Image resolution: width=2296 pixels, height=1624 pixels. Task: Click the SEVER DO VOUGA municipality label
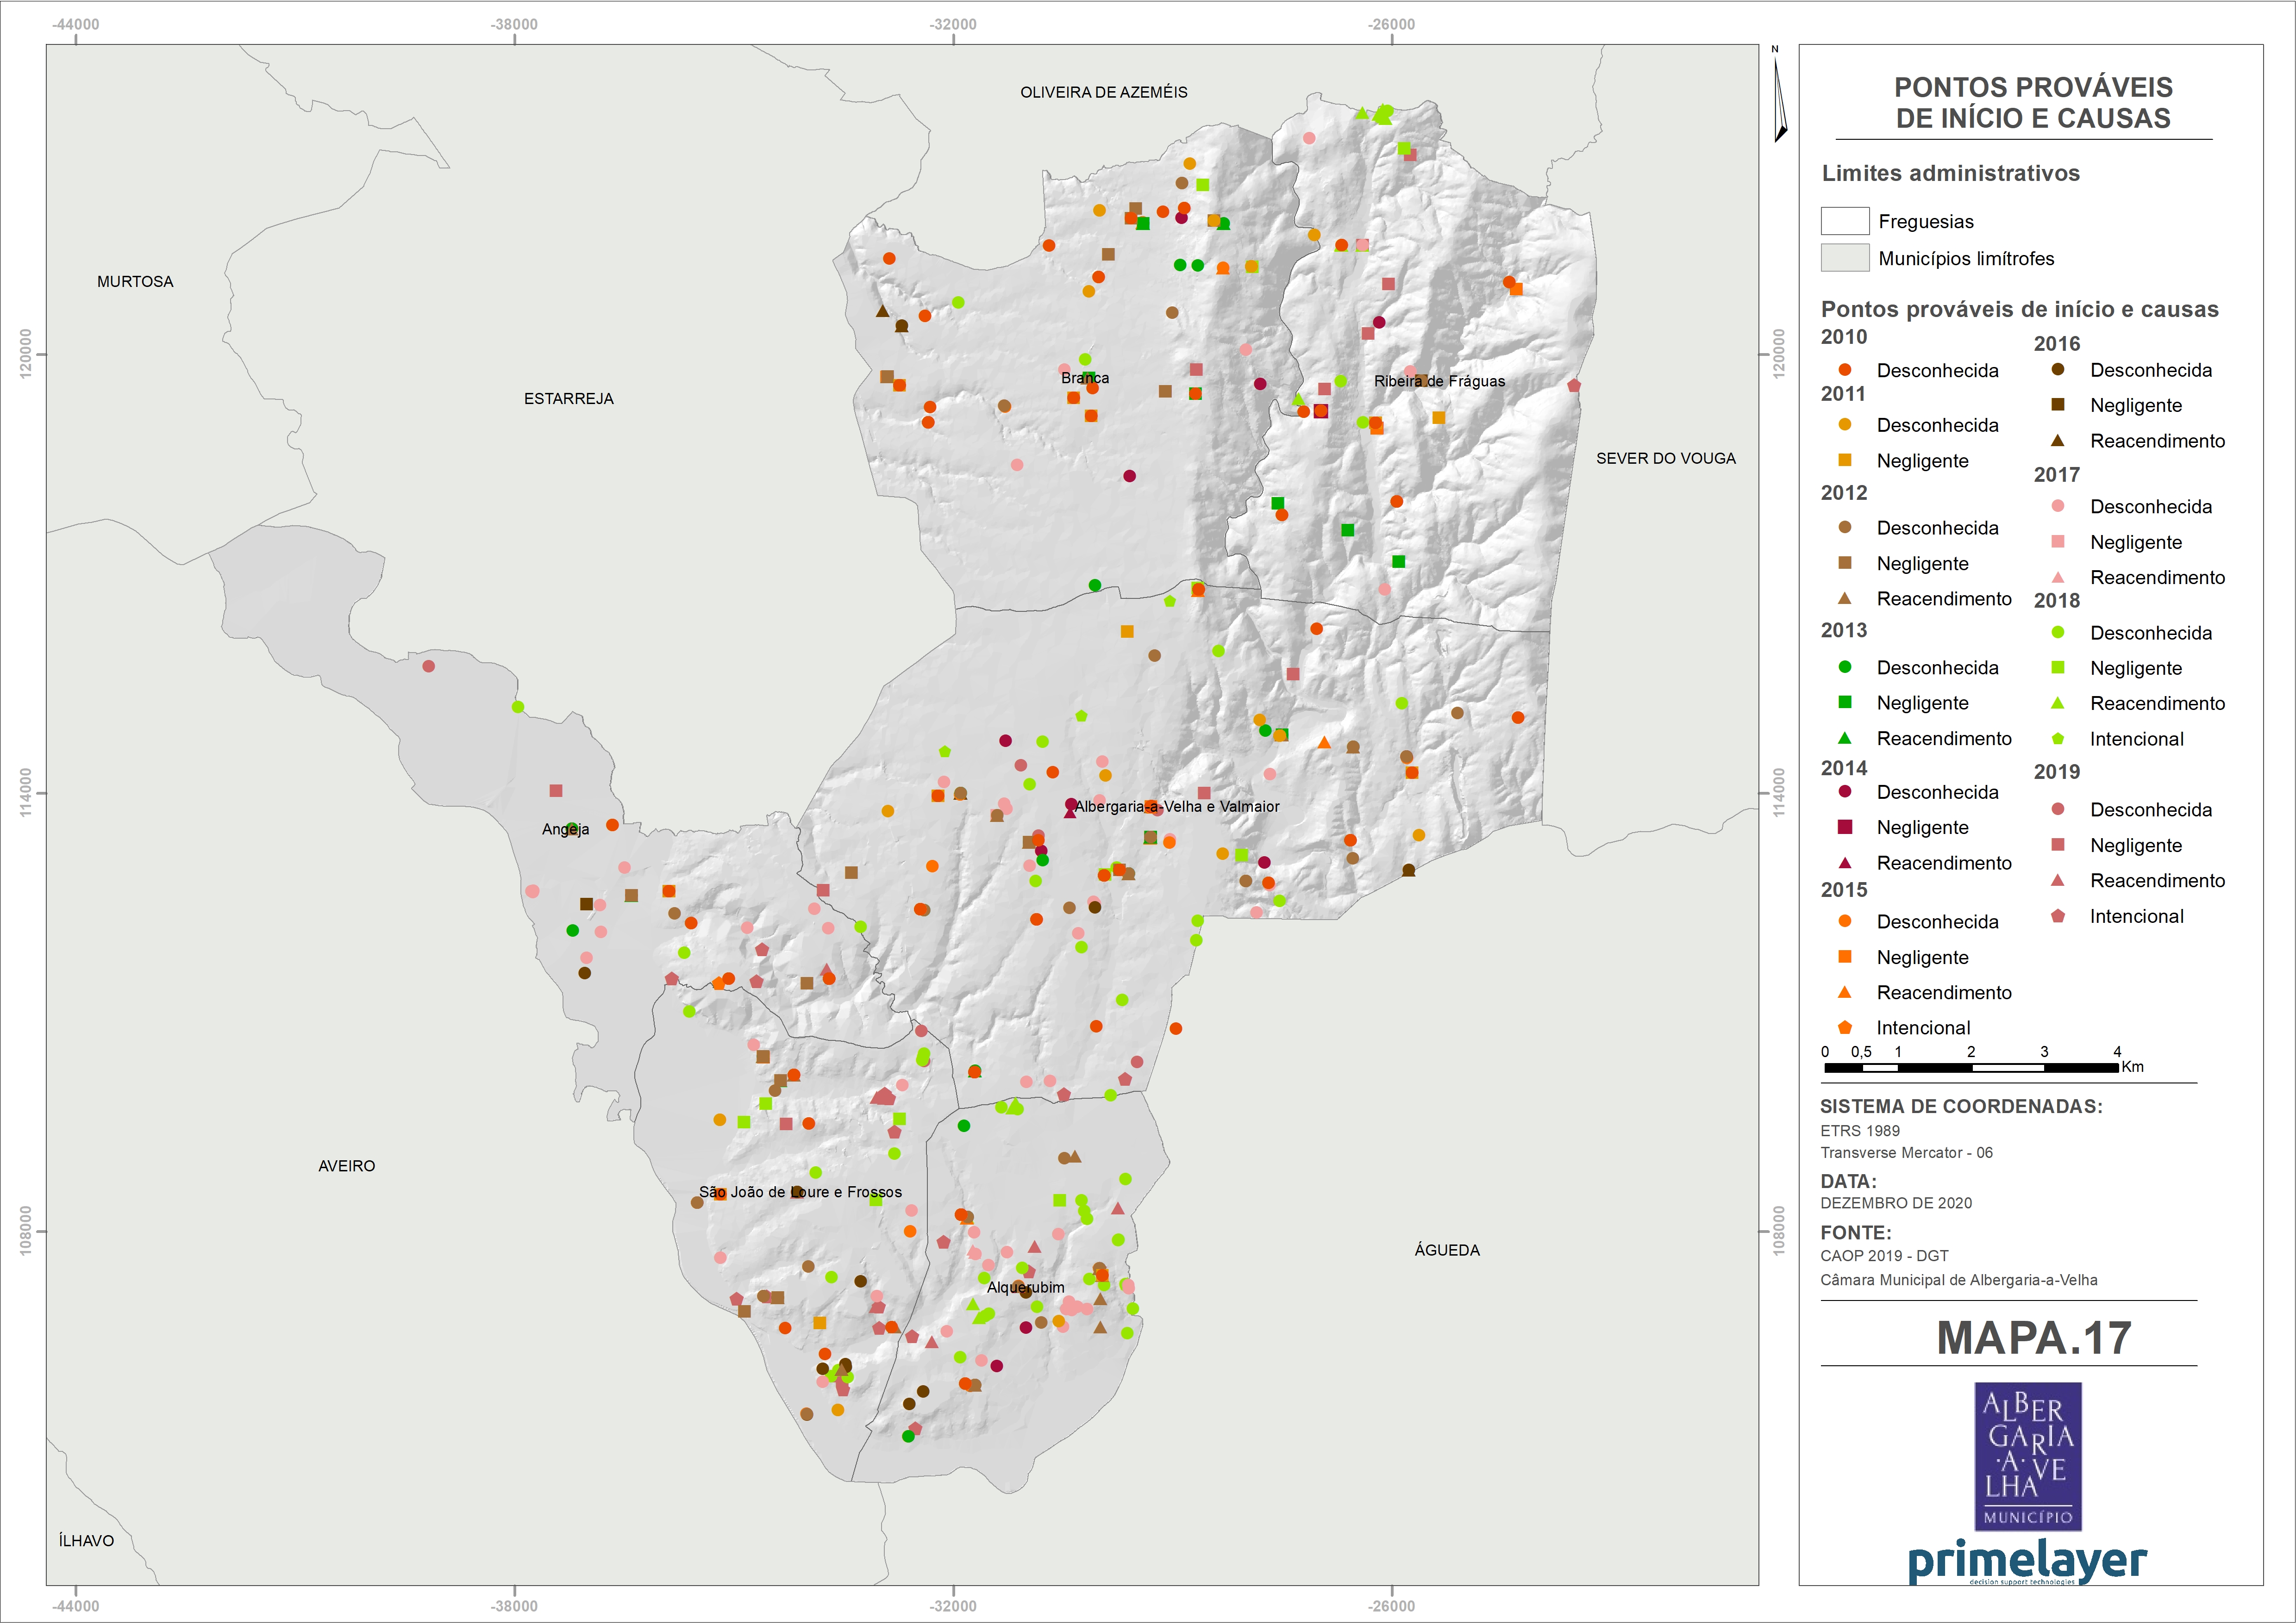tap(1666, 458)
